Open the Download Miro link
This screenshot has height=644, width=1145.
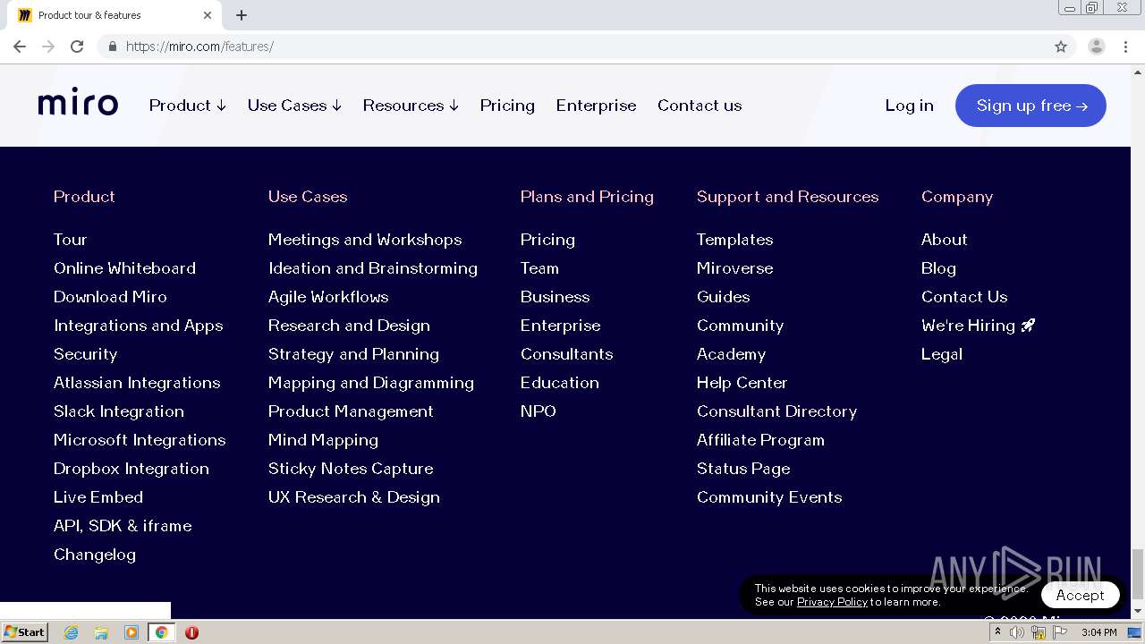(x=110, y=297)
